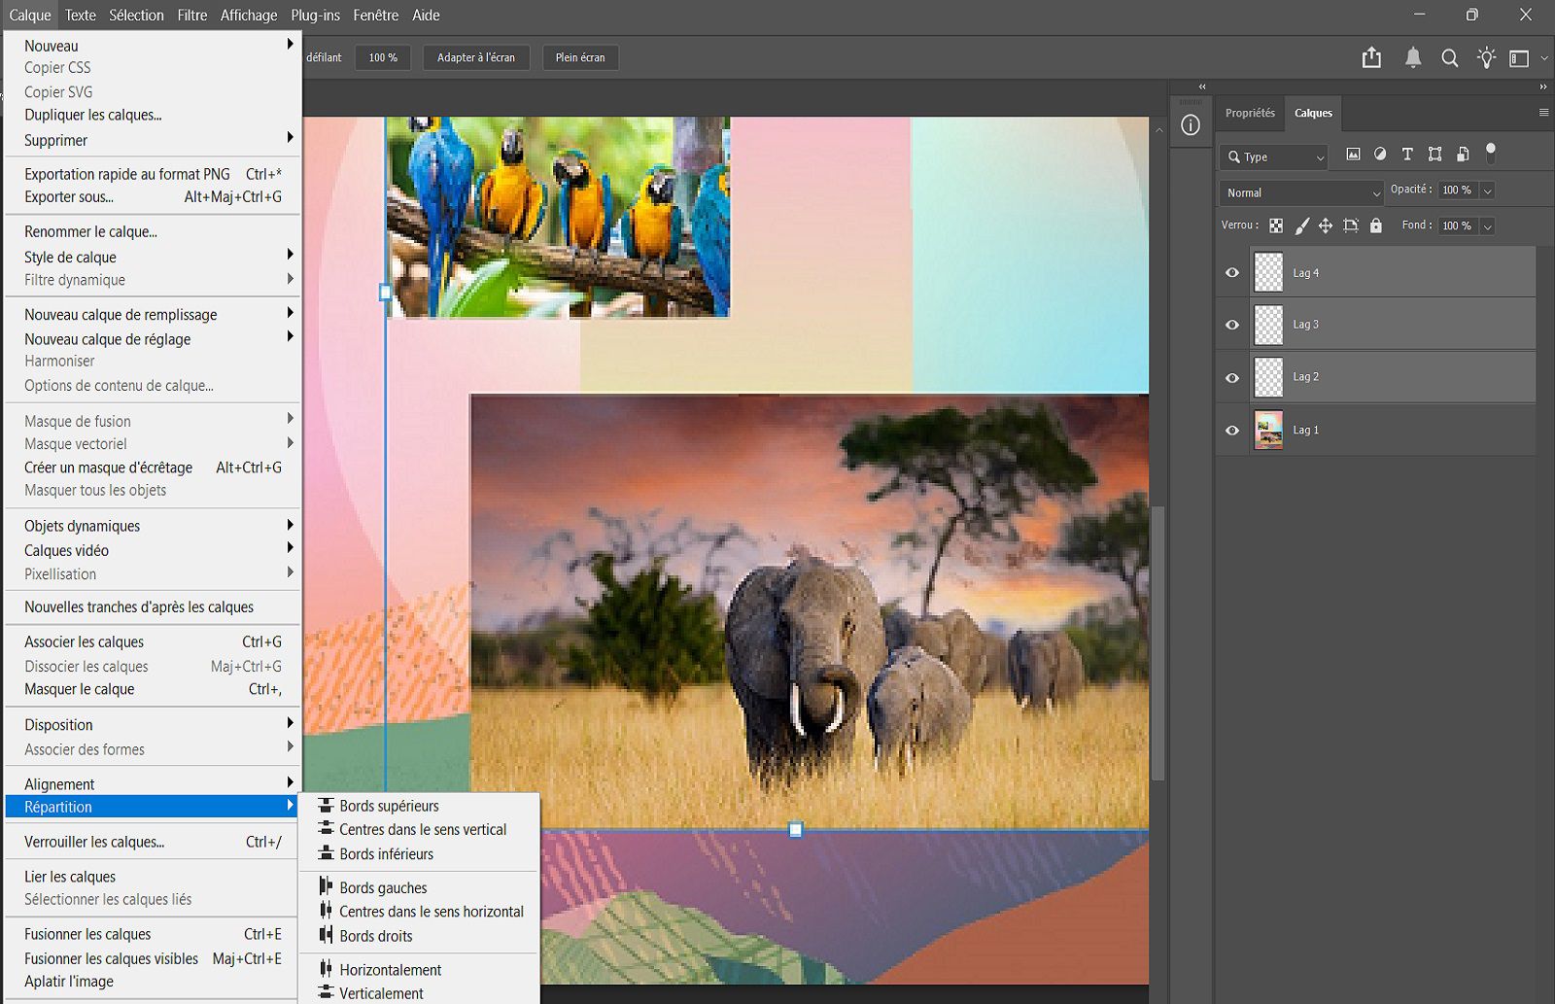
Task: Expand the Opacité slider arrow
Action: [1487, 190]
